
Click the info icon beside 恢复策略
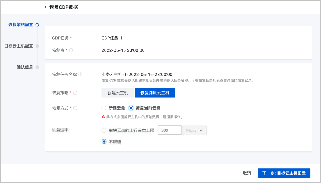click(x=75, y=92)
